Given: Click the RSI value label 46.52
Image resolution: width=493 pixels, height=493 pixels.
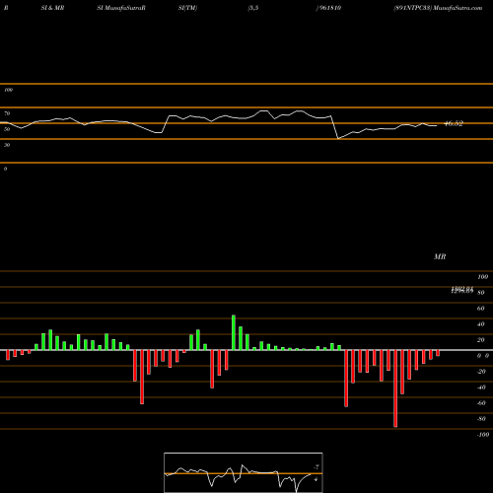Looking at the screenshot, I should (x=454, y=123).
